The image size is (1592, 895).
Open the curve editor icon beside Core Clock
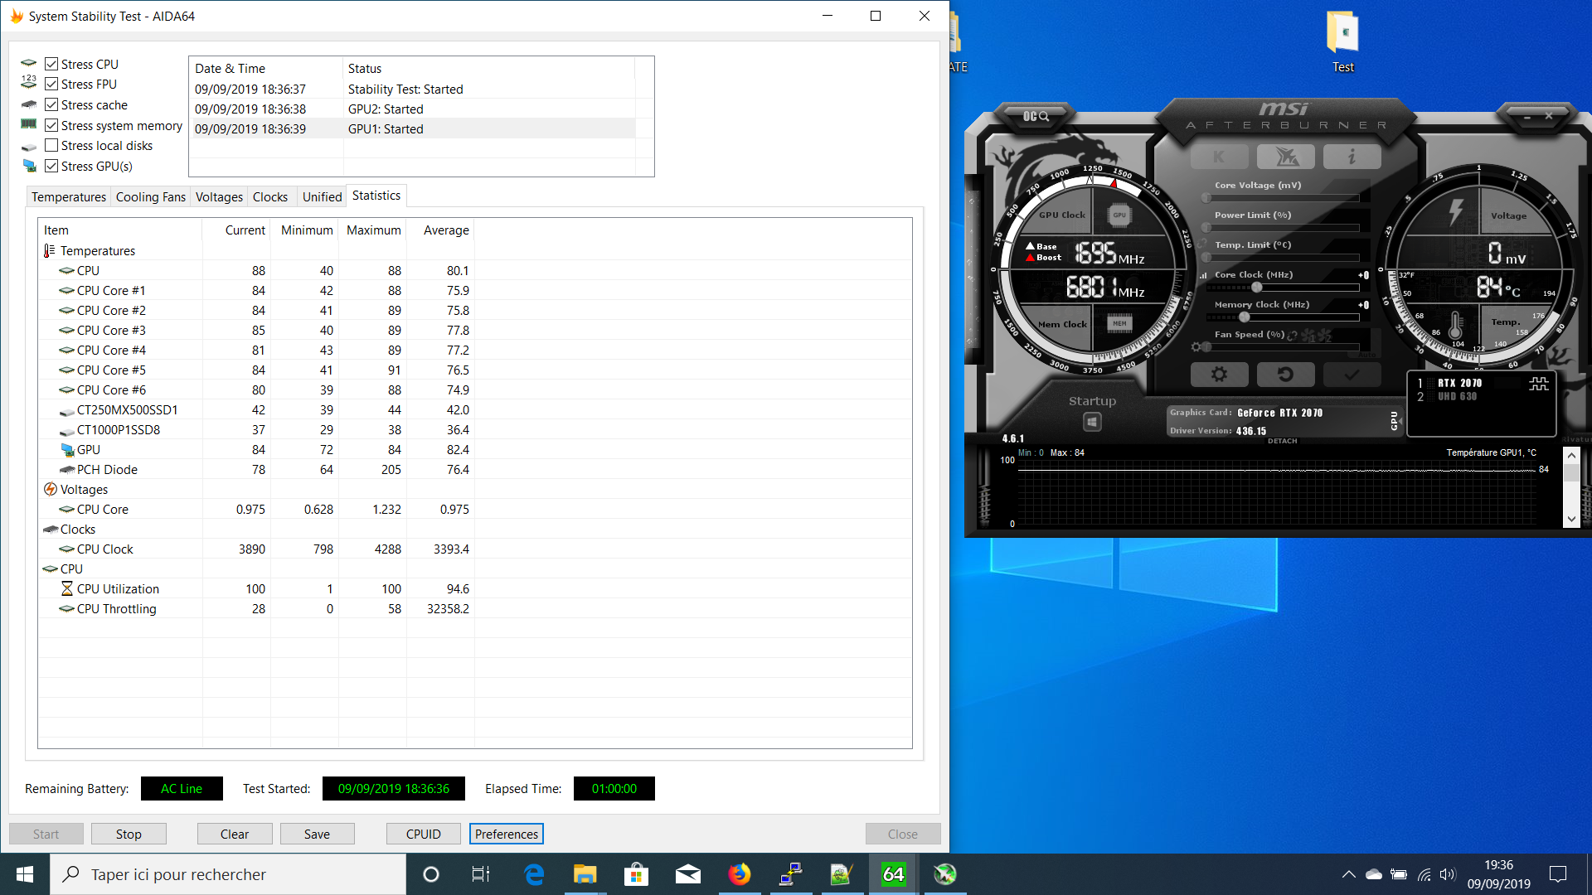(1203, 275)
